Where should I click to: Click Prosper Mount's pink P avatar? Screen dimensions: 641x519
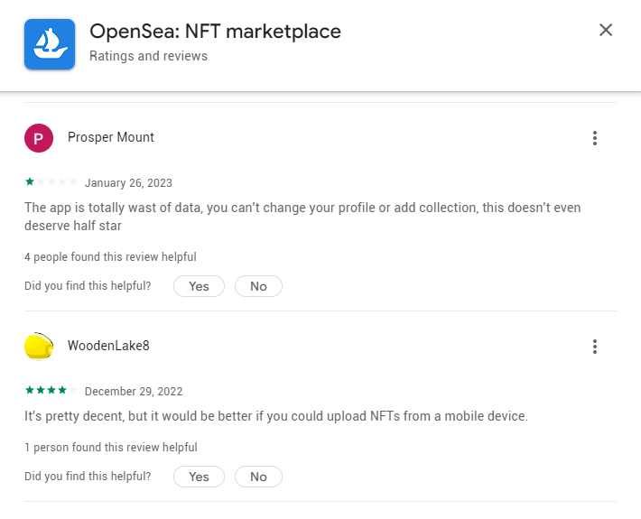[39, 138]
